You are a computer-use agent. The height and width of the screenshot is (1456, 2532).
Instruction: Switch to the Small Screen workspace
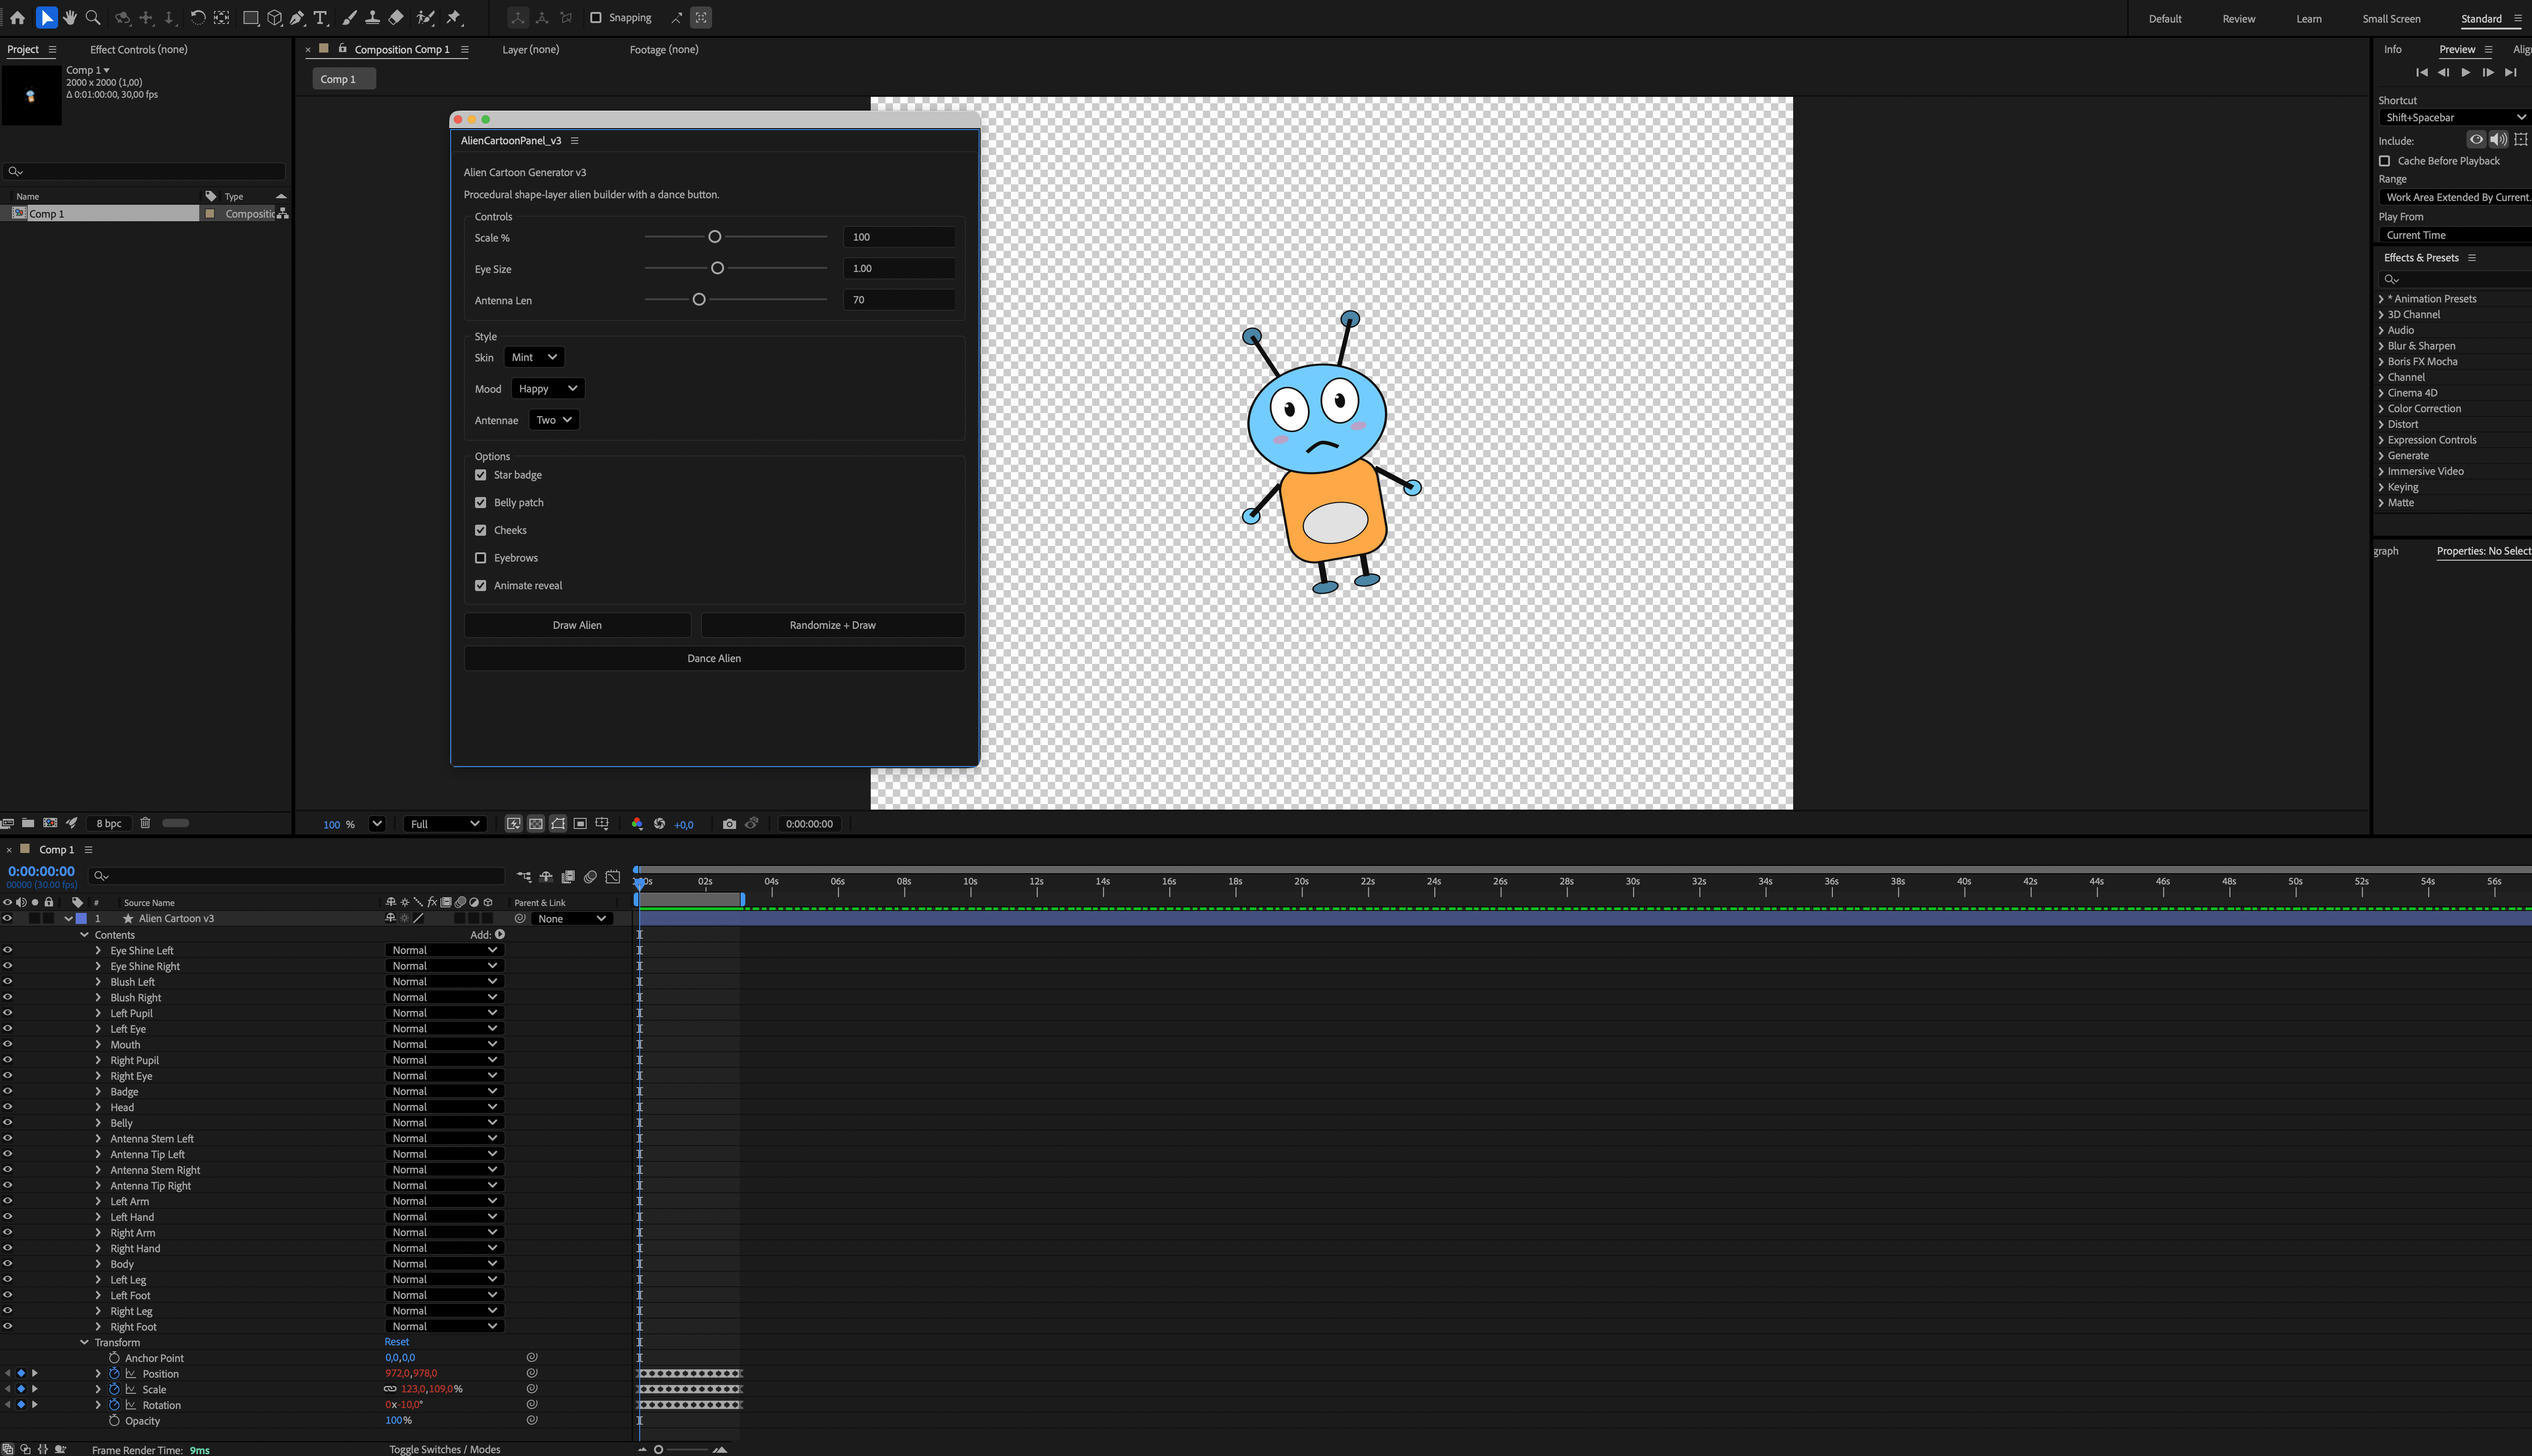(x=2391, y=18)
